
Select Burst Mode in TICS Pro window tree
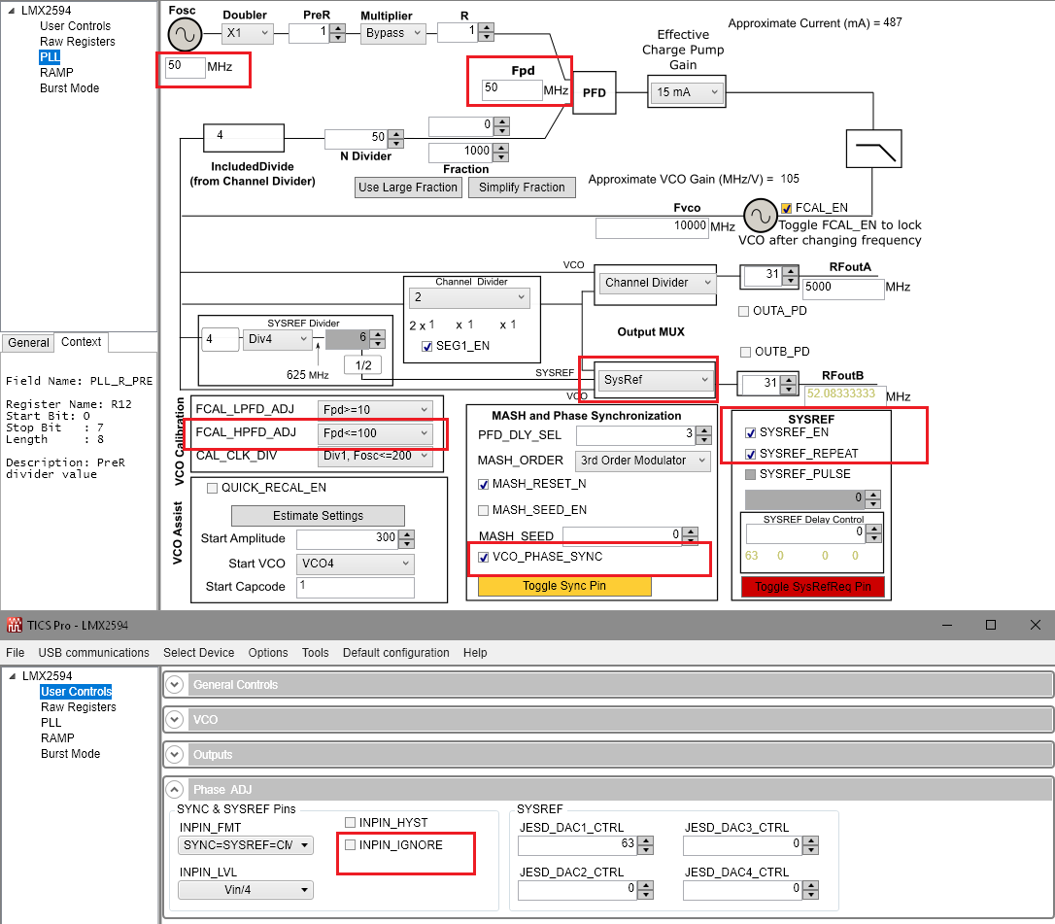pos(71,754)
